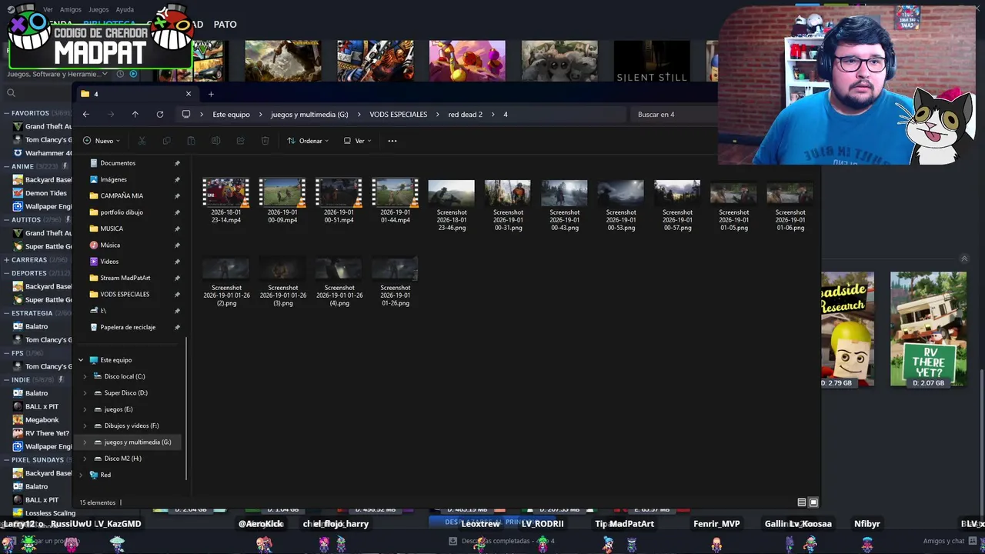The width and height of the screenshot is (985, 554).
Task: Select Screenshot 2026-18-01 23-46.png
Action: 452,205
